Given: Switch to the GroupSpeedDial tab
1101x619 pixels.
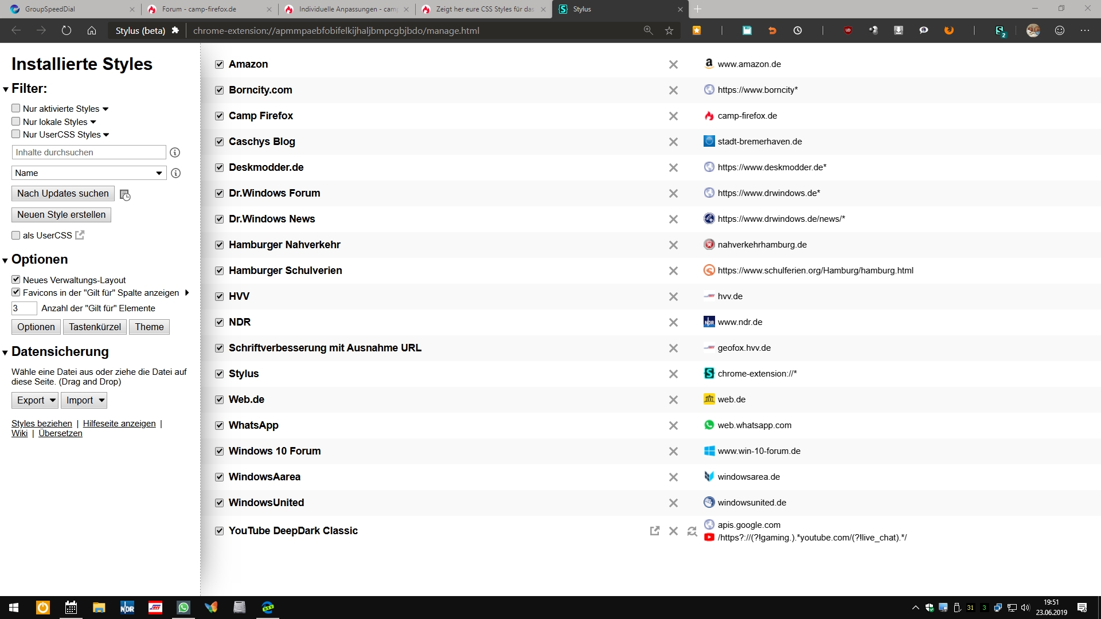Looking at the screenshot, I should tap(50, 9).
